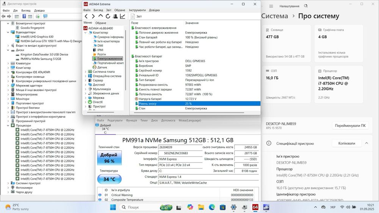Open AIDA64 graph toolbar icon

point(122,16)
